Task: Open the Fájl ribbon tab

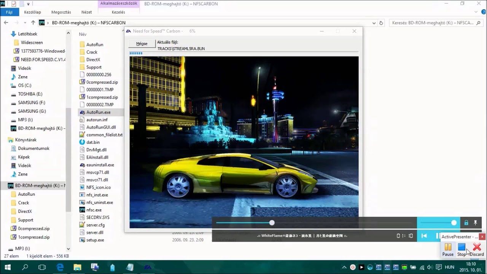Action: (x=9, y=12)
